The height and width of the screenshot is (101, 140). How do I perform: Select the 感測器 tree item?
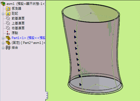point(16,9)
